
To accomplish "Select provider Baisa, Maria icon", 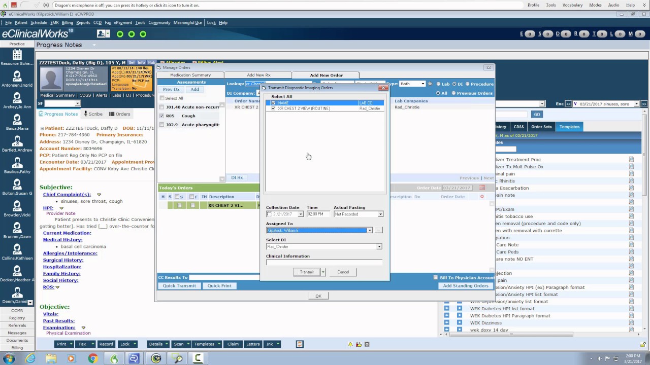I will coord(17,120).
